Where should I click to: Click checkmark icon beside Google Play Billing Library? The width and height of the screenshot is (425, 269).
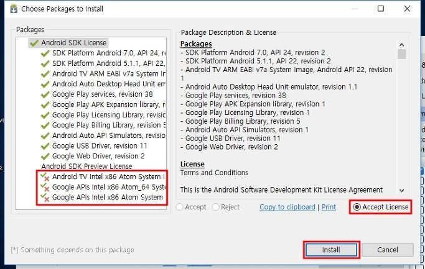[45, 125]
